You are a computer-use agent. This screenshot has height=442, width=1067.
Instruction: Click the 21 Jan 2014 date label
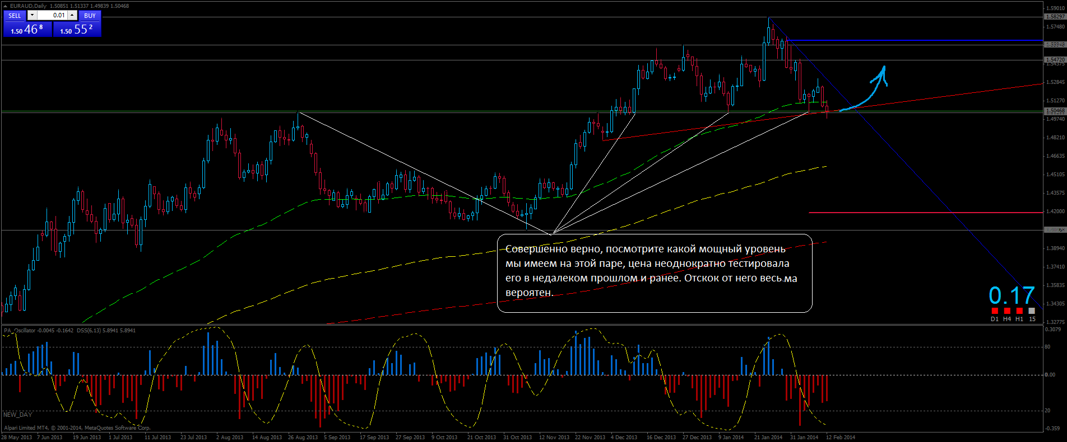click(768, 438)
